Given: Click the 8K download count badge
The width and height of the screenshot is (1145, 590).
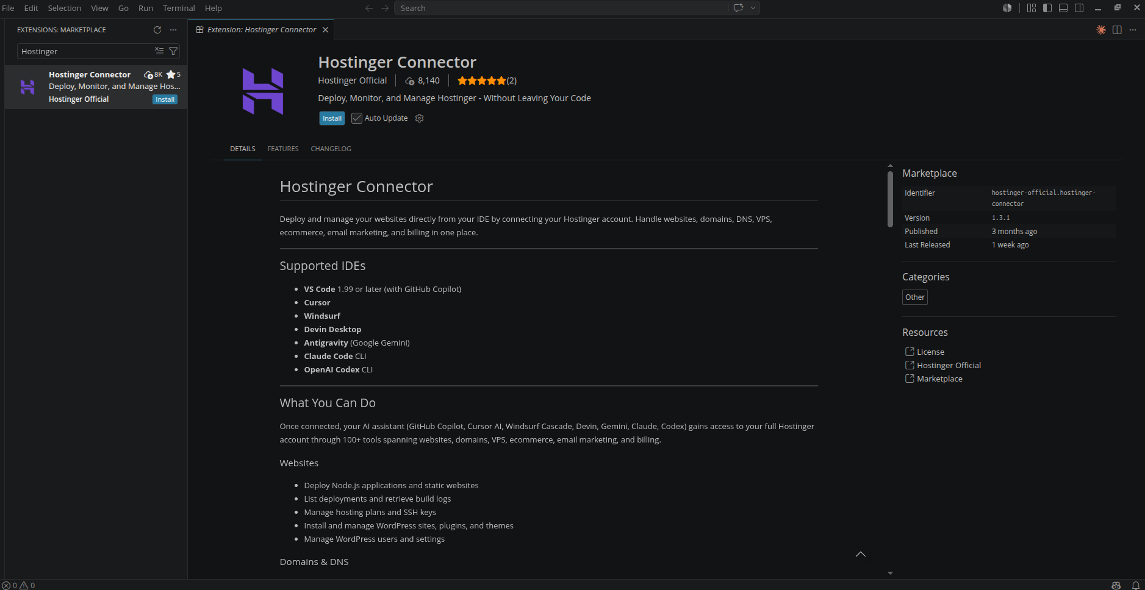Looking at the screenshot, I should (x=153, y=74).
